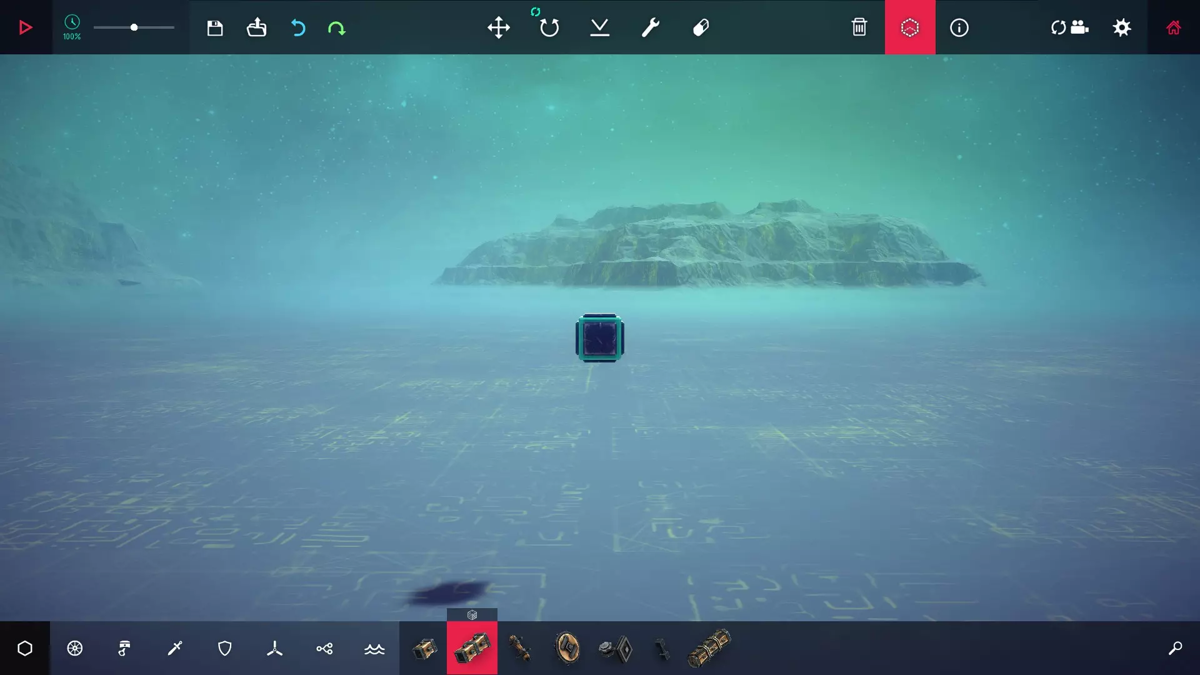Viewport: 1200px width, 675px height.
Task: Click the trash can delete icon
Action: pyautogui.click(x=859, y=27)
